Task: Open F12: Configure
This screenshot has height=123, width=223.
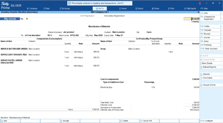Action: (x=210, y=121)
